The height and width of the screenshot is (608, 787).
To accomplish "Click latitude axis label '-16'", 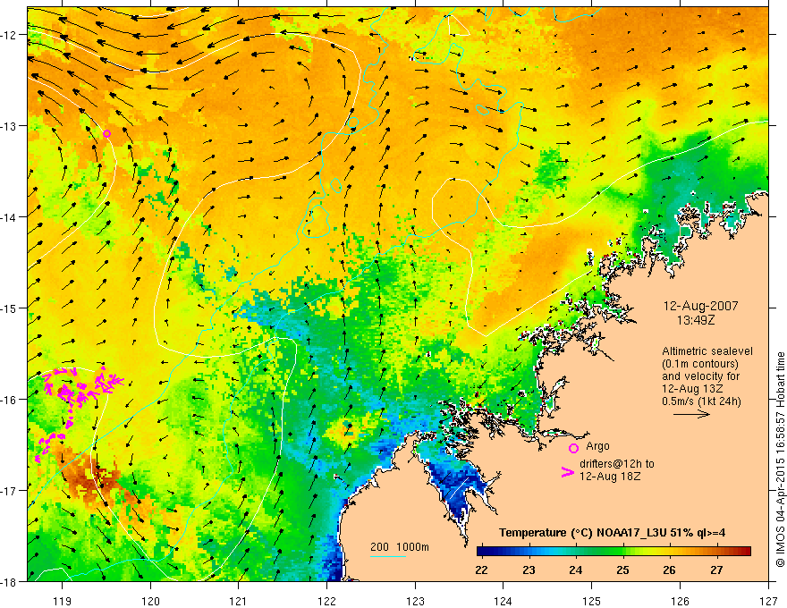I will click(x=9, y=400).
